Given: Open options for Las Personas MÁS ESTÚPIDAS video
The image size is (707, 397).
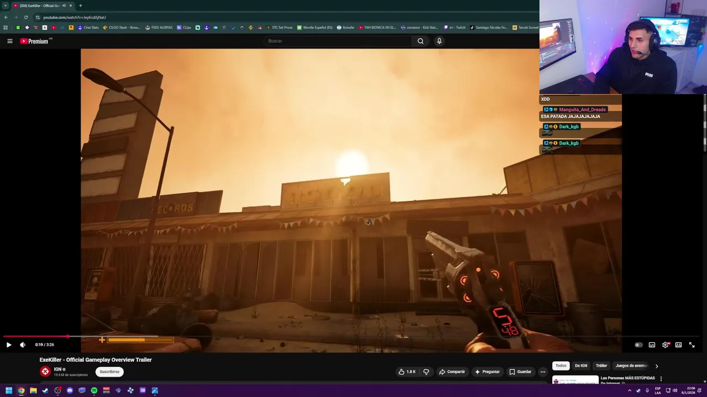Looking at the screenshot, I should pyautogui.click(x=661, y=379).
